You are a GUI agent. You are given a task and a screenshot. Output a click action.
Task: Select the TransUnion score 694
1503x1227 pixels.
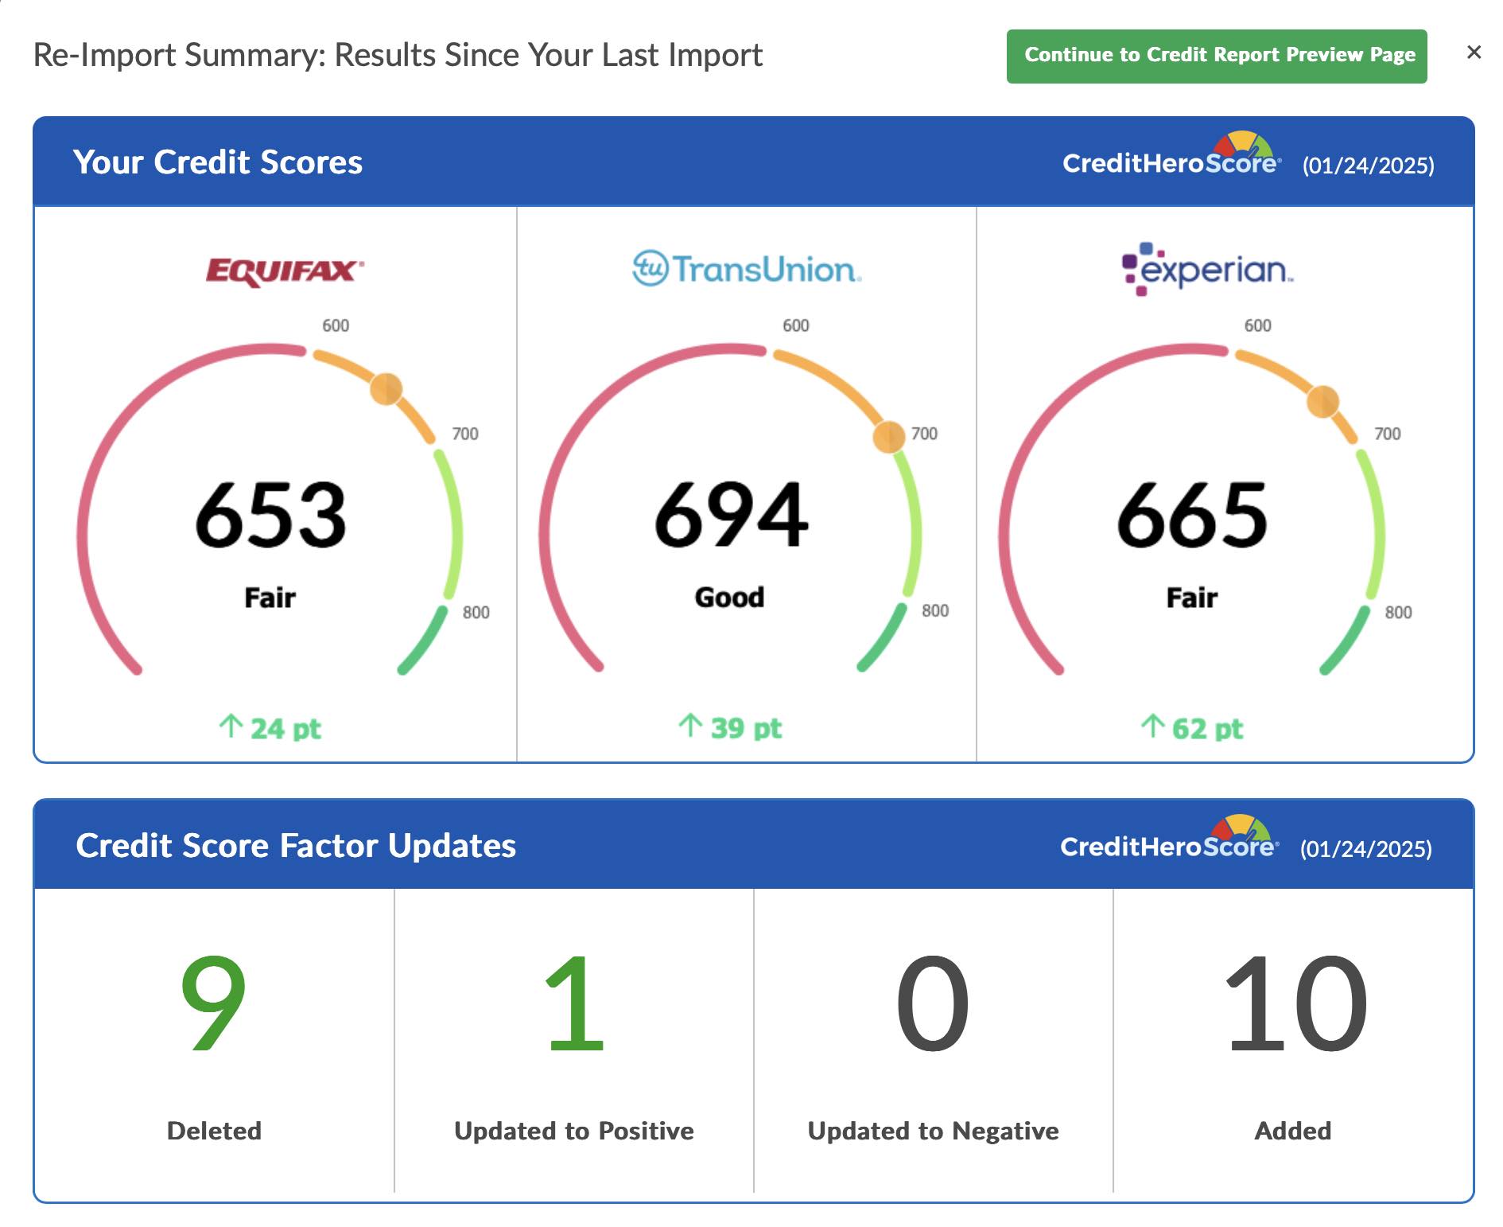click(731, 516)
